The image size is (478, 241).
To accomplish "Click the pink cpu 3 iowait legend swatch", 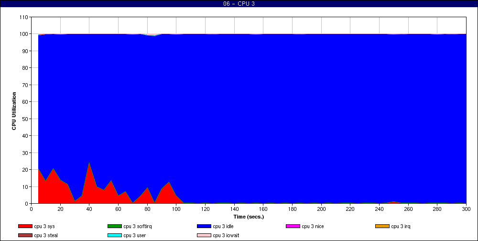I will (x=204, y=235).
